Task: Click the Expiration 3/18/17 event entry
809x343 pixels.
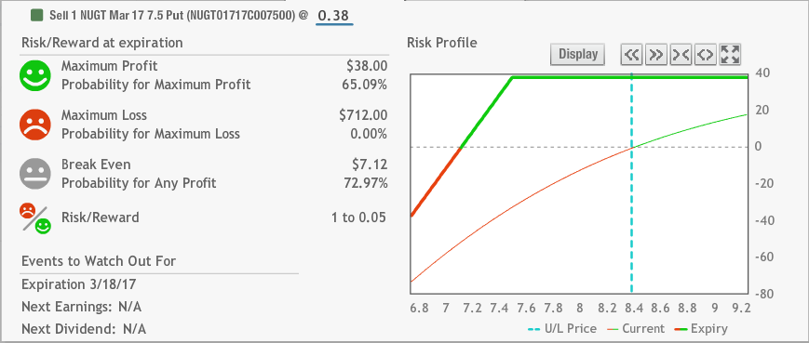Action: click(79, 284)
